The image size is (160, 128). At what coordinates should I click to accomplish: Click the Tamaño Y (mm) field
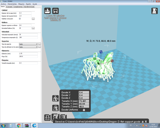[x=84, y=104]
